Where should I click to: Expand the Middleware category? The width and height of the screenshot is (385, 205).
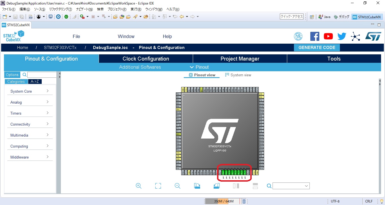pyautogui.click(x=30, y=157)
